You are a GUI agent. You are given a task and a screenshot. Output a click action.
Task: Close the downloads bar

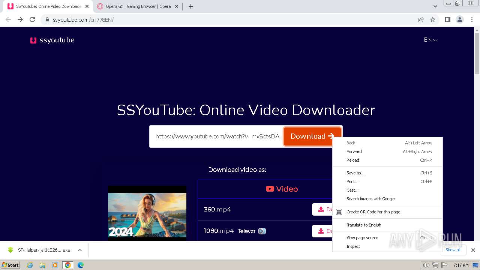pyautogui.click(x=473, y=250)
